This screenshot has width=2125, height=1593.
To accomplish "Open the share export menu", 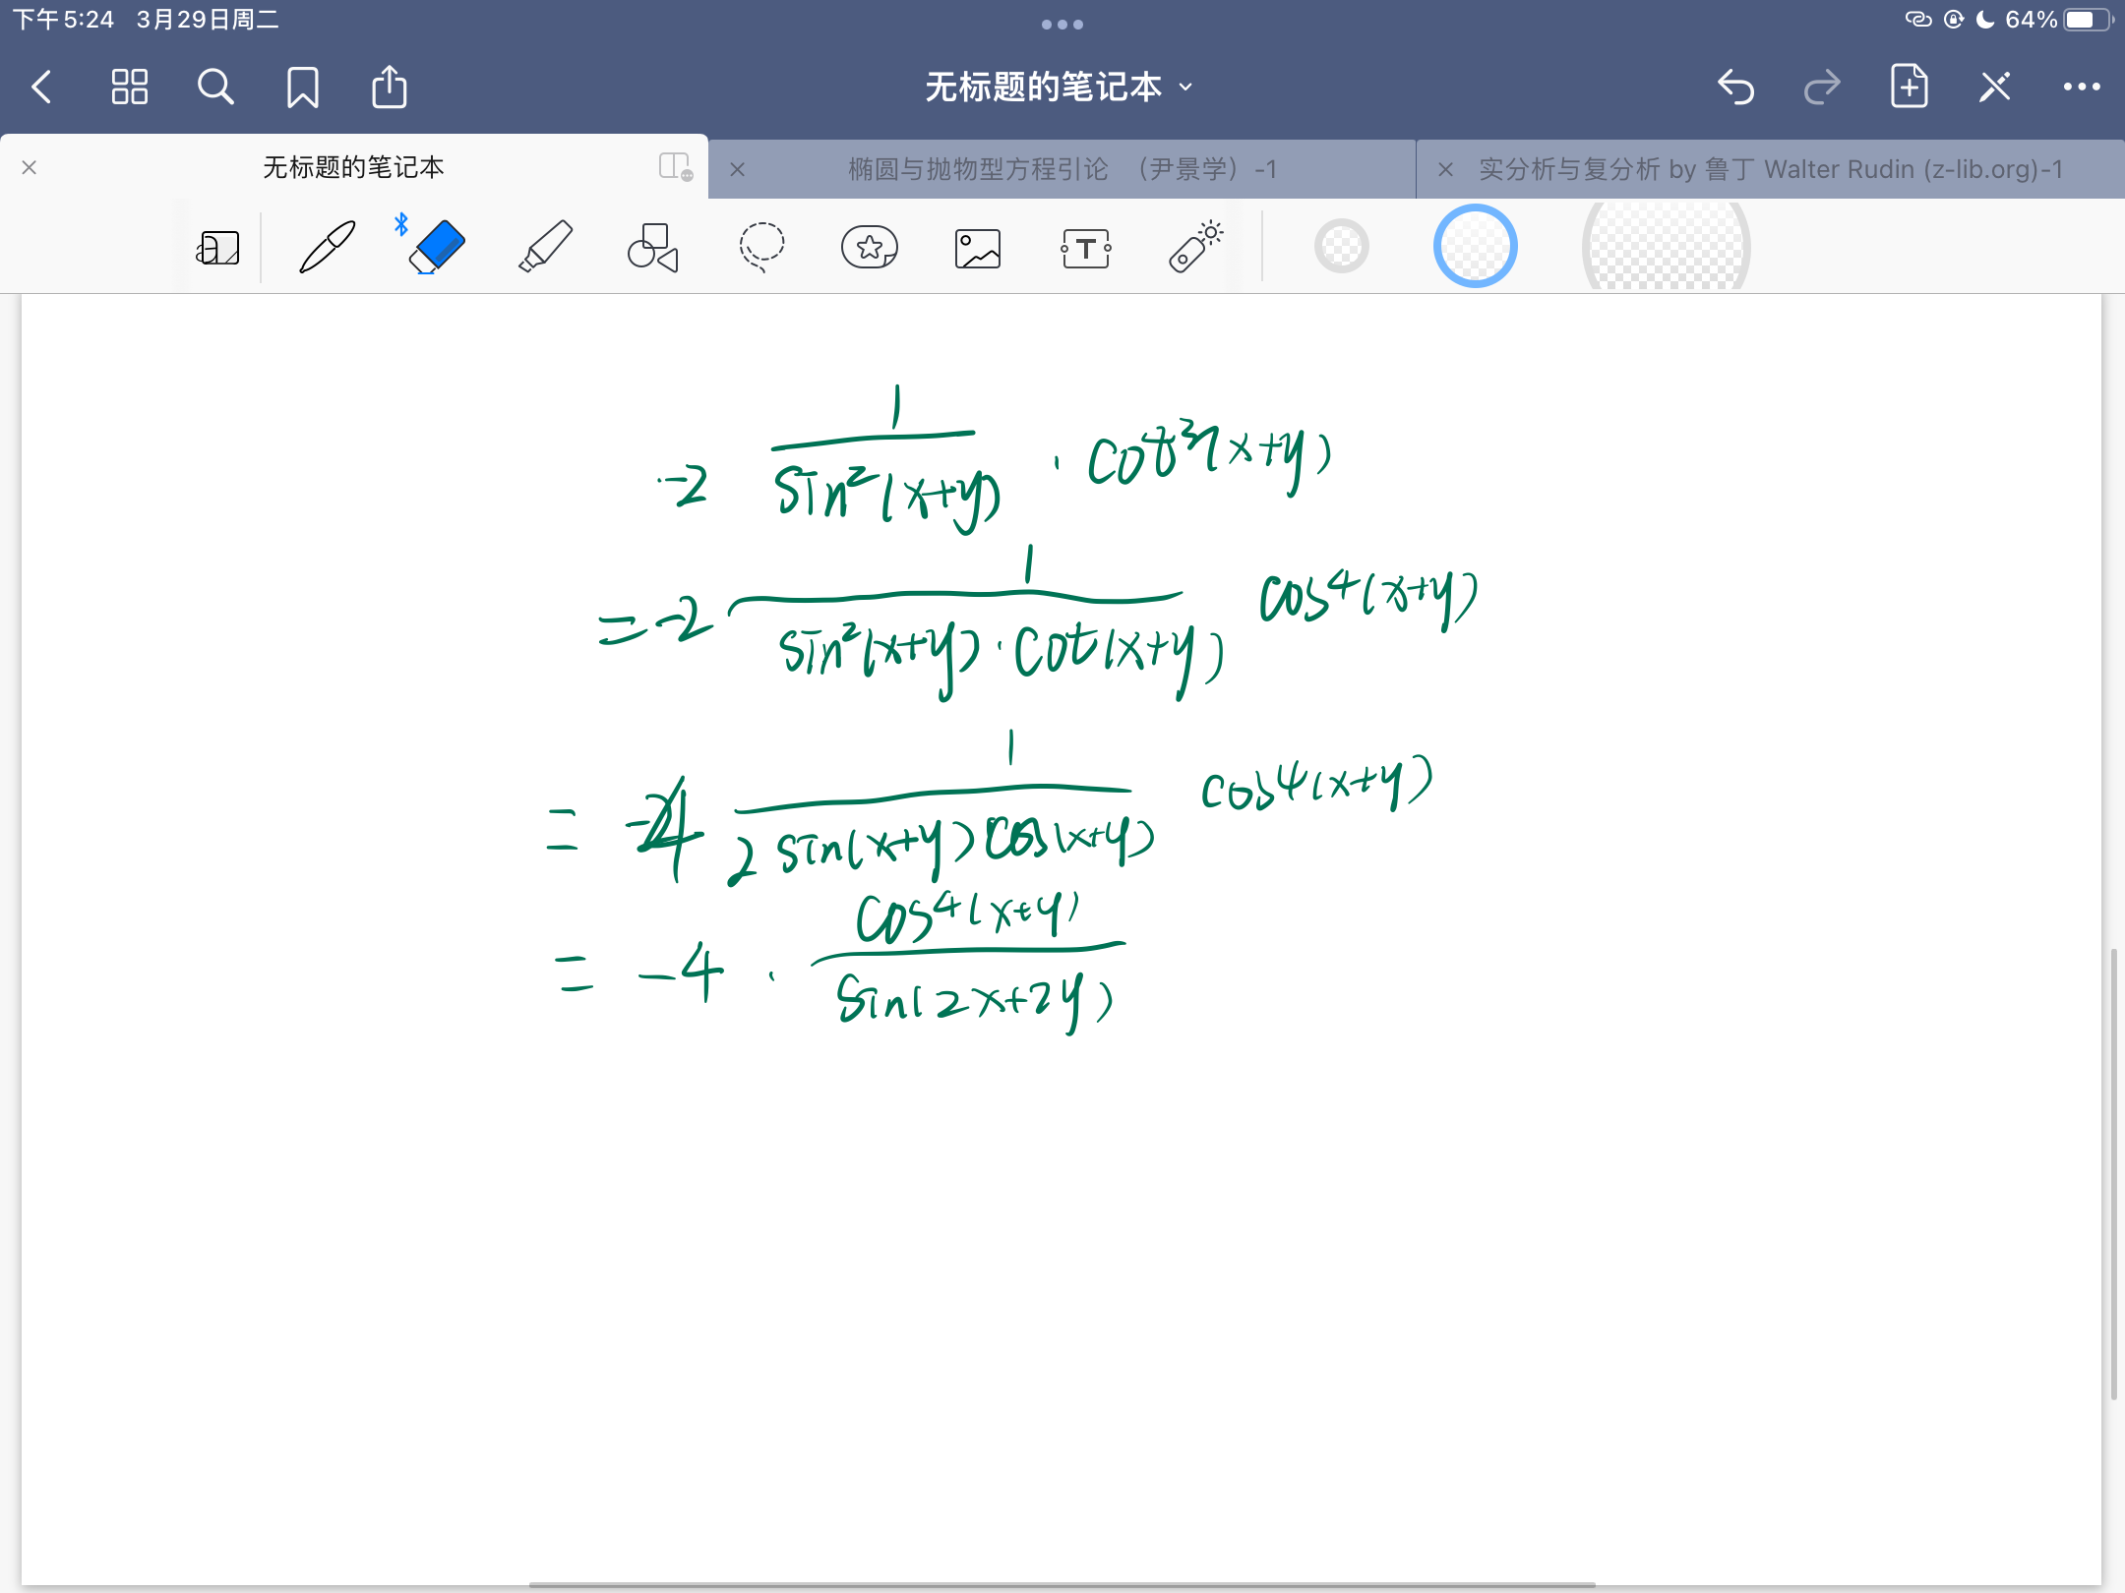I will tap(390, 88).
